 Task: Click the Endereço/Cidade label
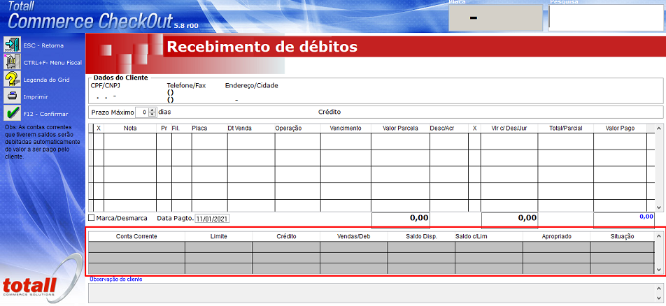pos(251,85)
